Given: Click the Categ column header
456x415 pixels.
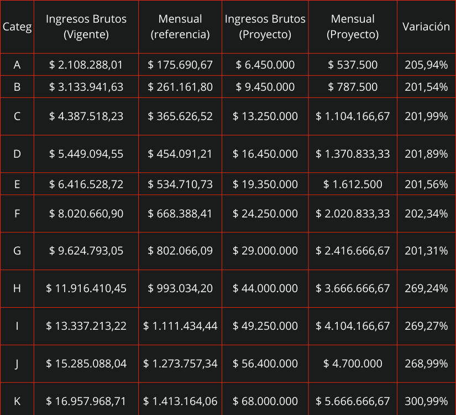Looking at the screenshot, I should [x=17, y=27].
